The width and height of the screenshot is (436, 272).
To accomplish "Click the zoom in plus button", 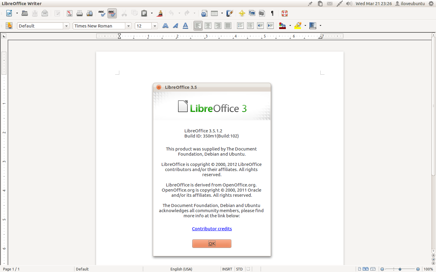I will click(418, 269).
